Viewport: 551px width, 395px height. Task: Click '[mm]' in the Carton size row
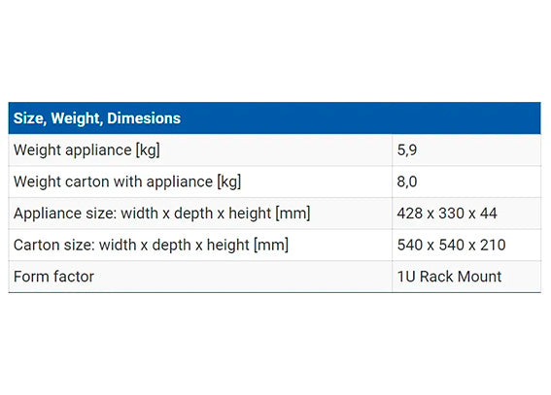pyautogui.click(x=271, y=246)
